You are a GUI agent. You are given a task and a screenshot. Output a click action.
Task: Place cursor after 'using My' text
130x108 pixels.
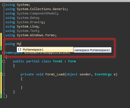21,44
